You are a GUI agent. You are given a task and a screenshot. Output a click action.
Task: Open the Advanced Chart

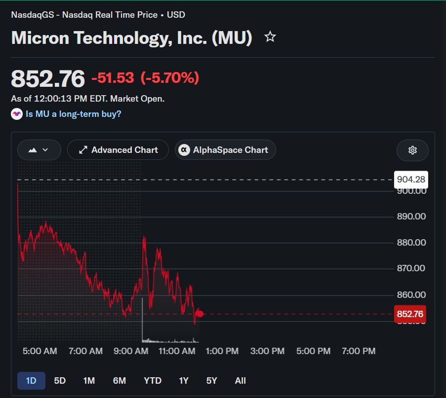[x=118, y=150]
